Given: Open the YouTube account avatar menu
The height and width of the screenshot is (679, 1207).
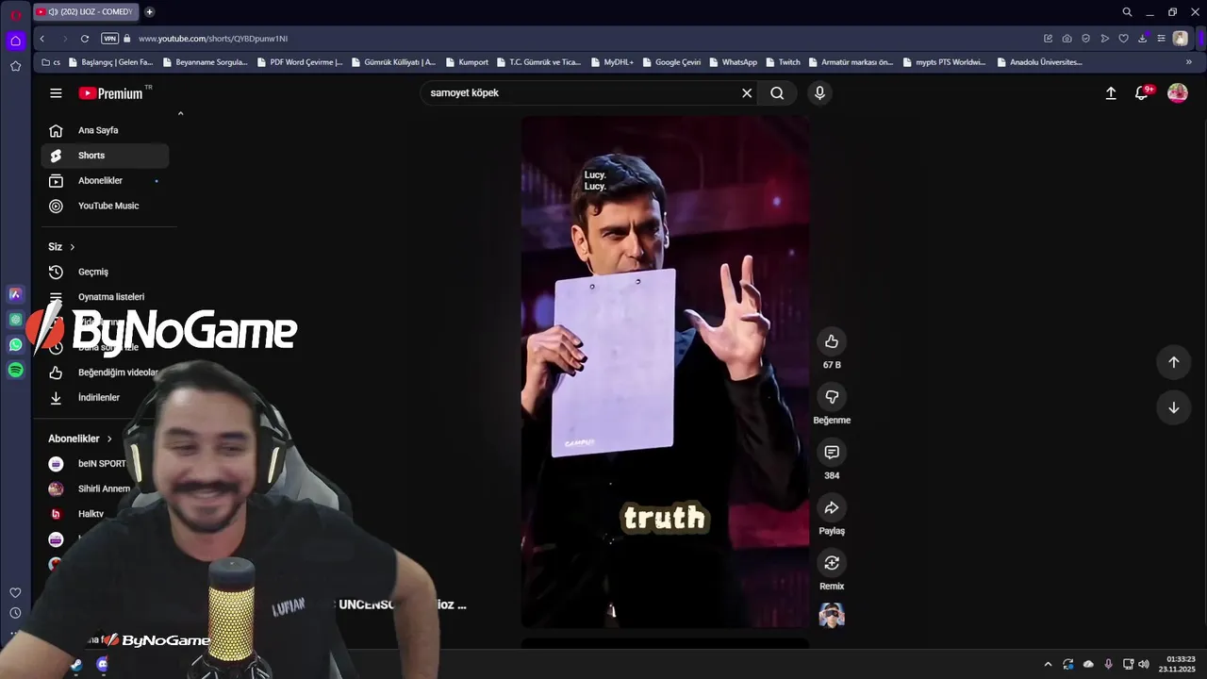Looking at the screenshot, I should pyautogui.click(x=1178, y=93).
